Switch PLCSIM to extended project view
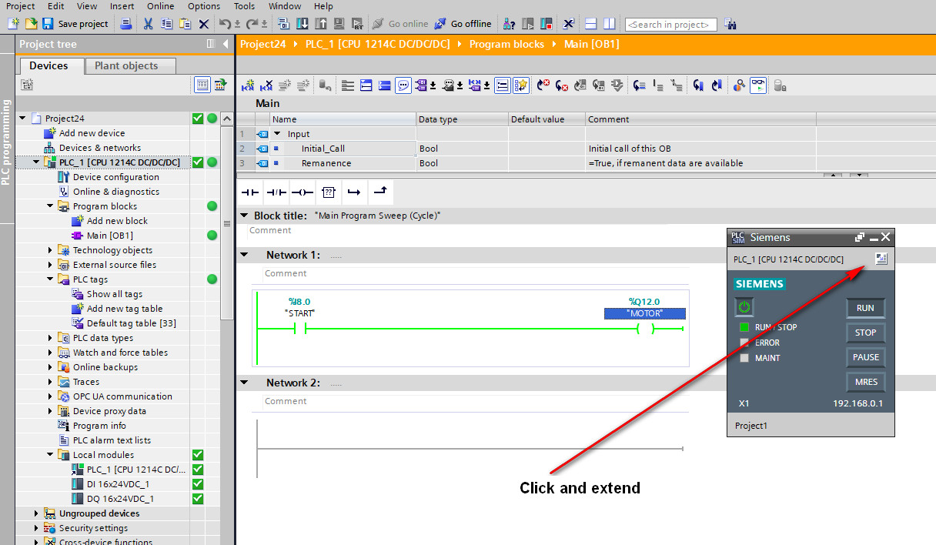The image size is (936, 545). [881, 259]
